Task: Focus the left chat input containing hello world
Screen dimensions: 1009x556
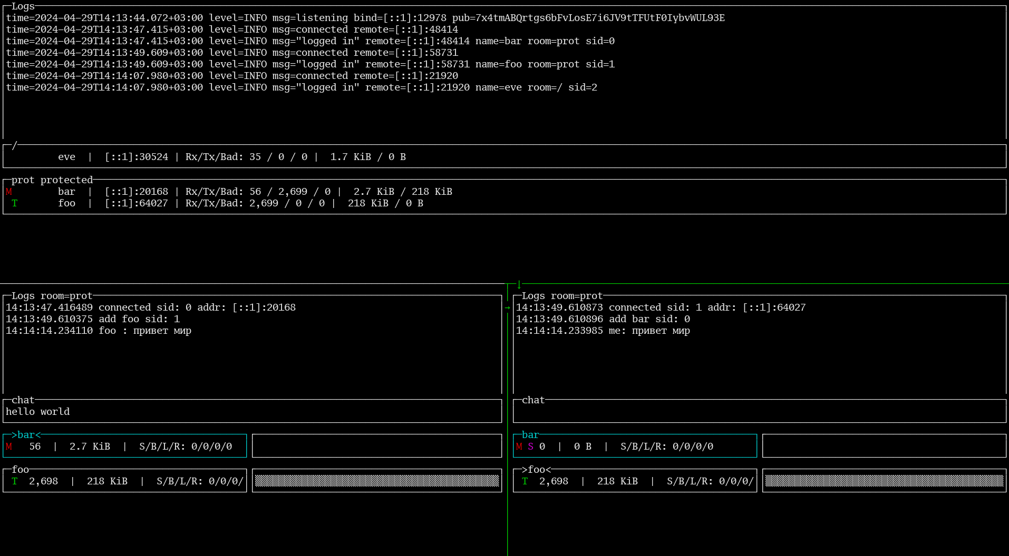Action: click(x=252, y=412)
